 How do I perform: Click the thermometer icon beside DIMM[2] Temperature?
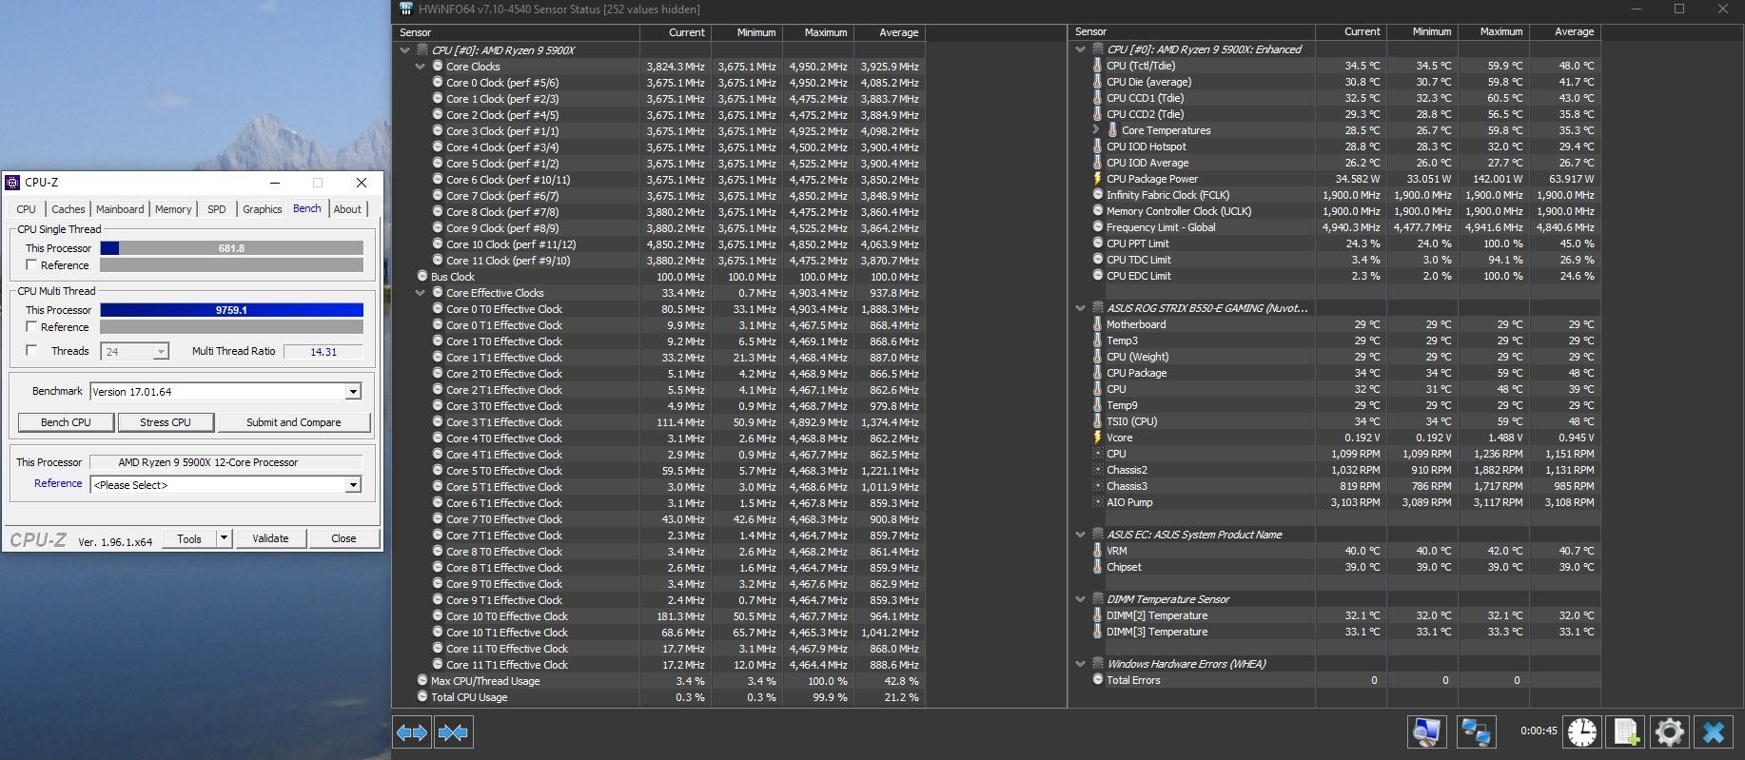tap(1097, 615)
